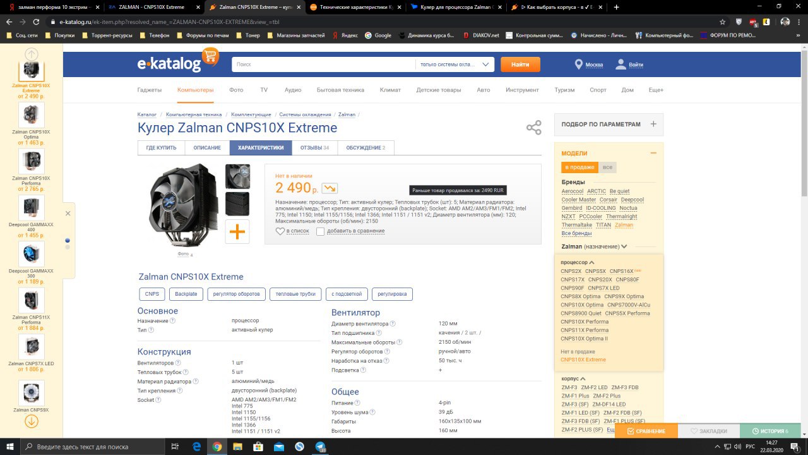Image resolution: width=808 pixels, height=455 pixels.
Task: Click 'Все бренды' link
Action: pyautogui.click(x=577, y=233)
